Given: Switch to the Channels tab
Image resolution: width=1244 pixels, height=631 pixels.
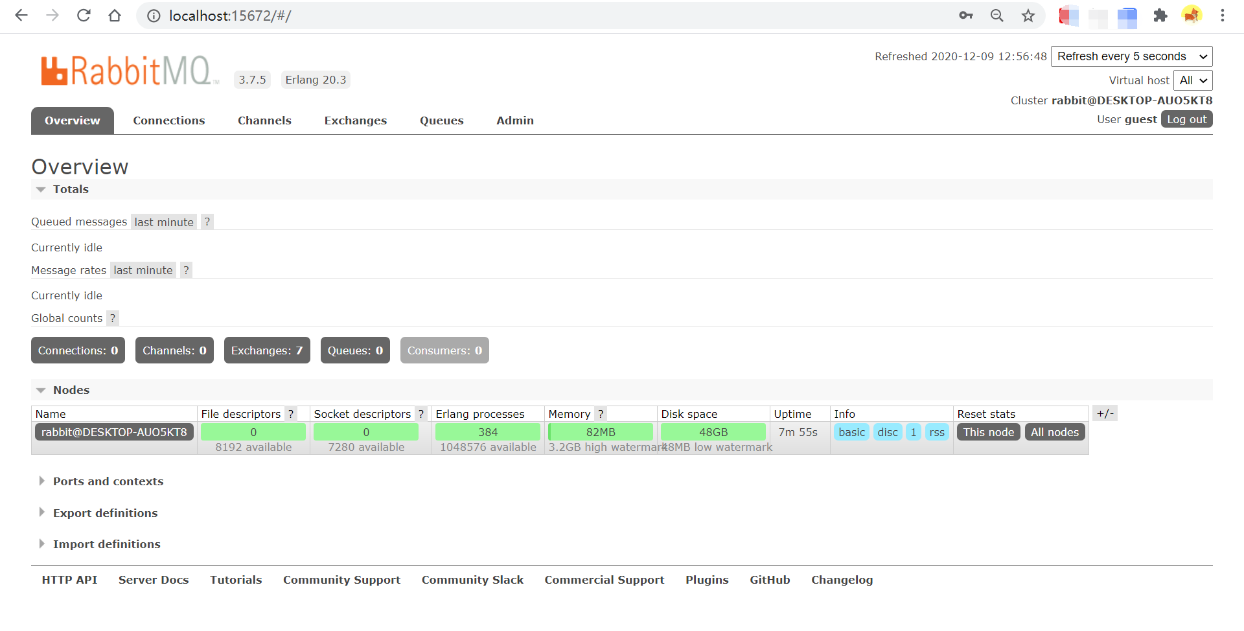Looking at the screenshot, I should click(x=264, y=120).
